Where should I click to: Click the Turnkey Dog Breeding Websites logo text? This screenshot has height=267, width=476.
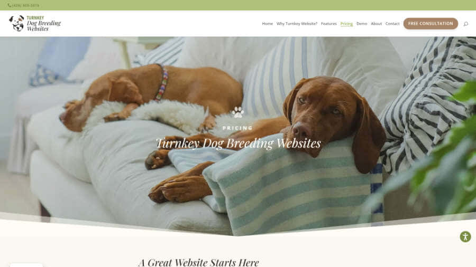[44, 24]
